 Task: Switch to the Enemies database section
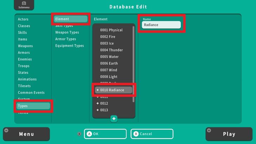click(x=25, y=59)
